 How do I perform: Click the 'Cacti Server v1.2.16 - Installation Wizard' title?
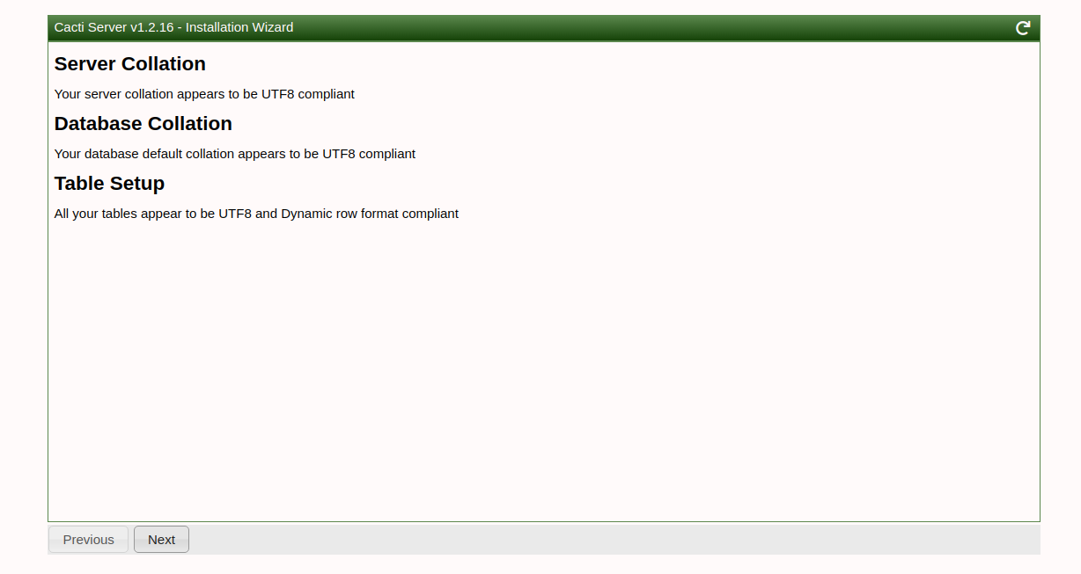173,27
